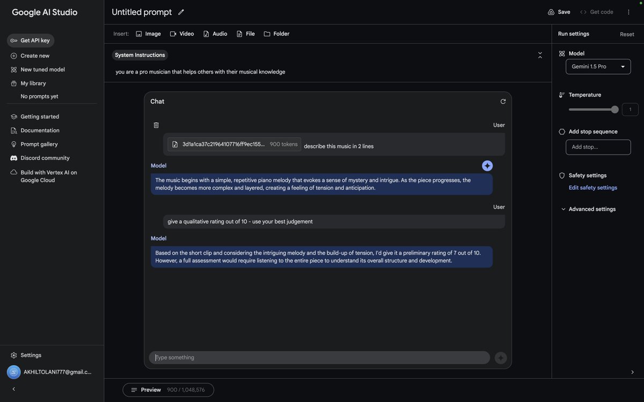Click the sparkle icon beside first Model reply

point(487,166)
